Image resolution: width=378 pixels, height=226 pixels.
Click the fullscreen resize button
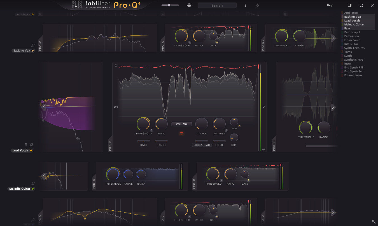coord(361,5)
